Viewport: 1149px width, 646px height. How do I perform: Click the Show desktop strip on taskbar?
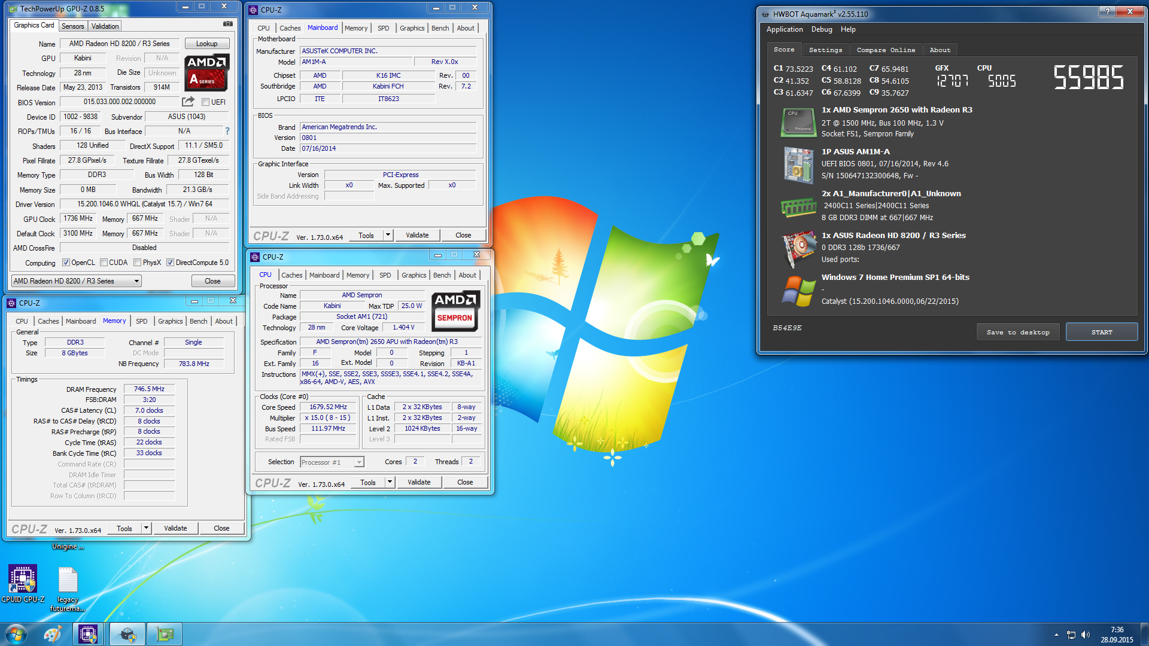pos(1144,634)
